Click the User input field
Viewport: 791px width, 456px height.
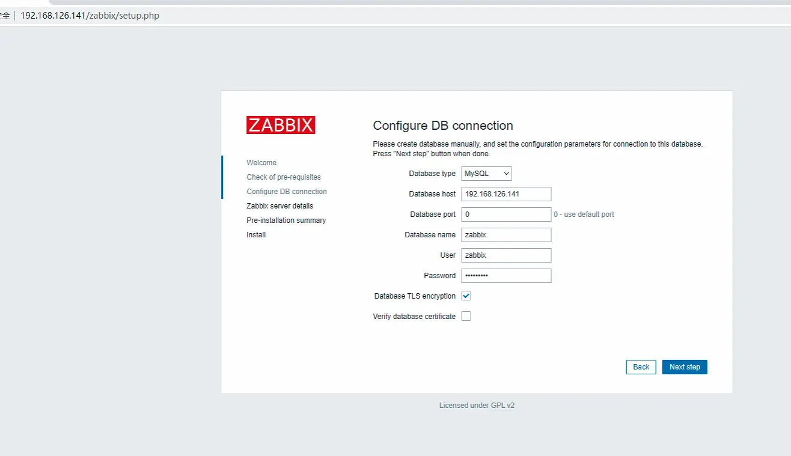506,255
